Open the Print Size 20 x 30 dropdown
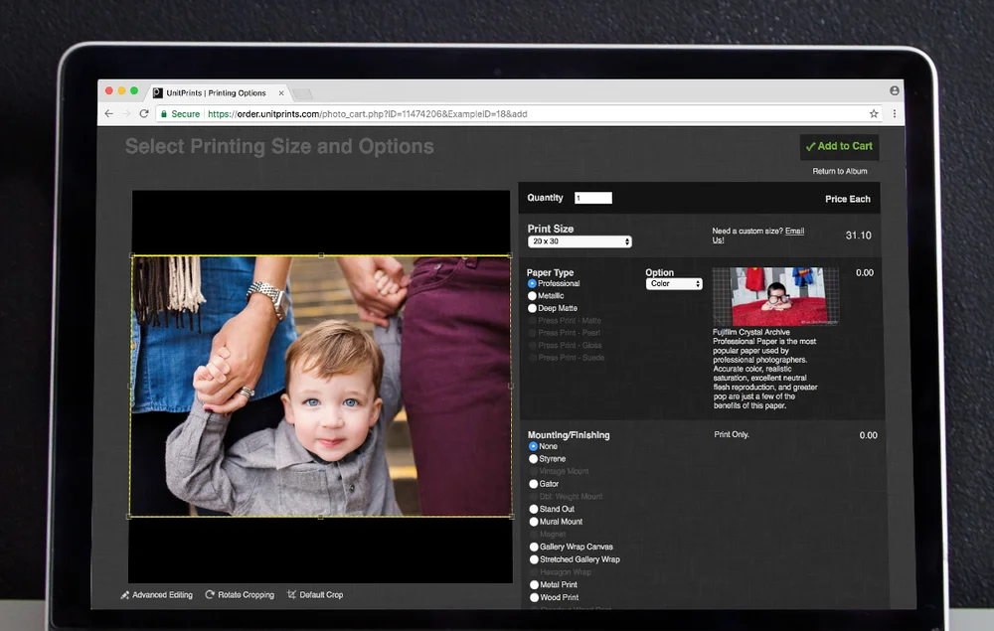The height and width of the screenshot is (631, 994). tap(580, 241)
